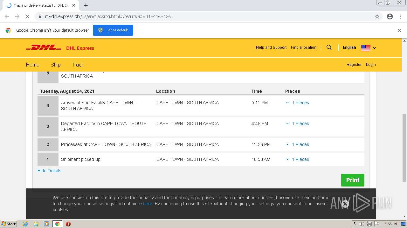Open the volume speaker tray icon

coord(362,224)
